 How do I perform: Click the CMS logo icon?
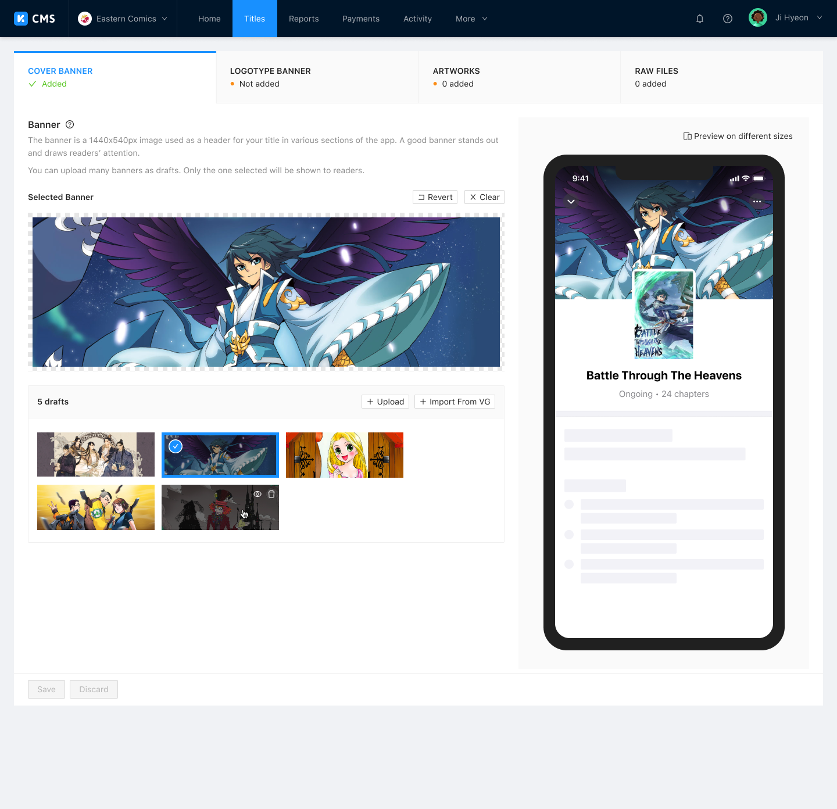coord(21,19)
